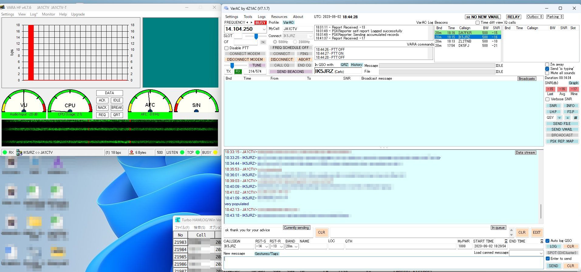Open the BAND 20m dropdown
Screen dimensions: 581x272
(296, 246)
